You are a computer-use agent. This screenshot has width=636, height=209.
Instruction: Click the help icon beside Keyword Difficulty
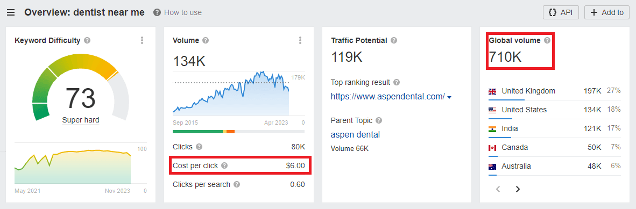click(87, 40)
